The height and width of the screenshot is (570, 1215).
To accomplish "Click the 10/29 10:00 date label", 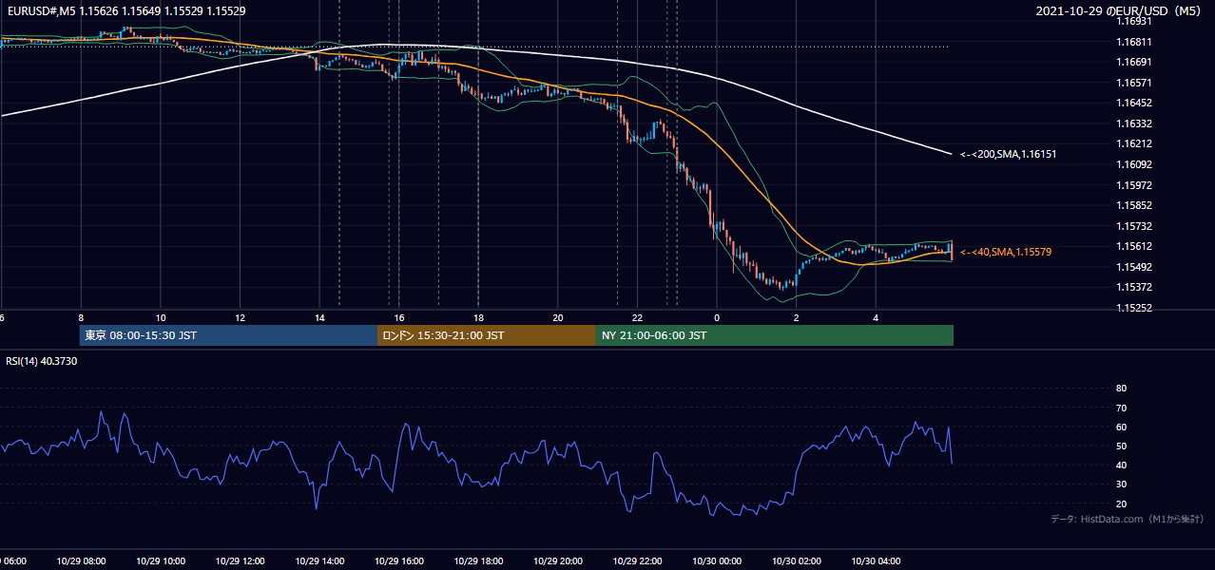I will (161, 561).
